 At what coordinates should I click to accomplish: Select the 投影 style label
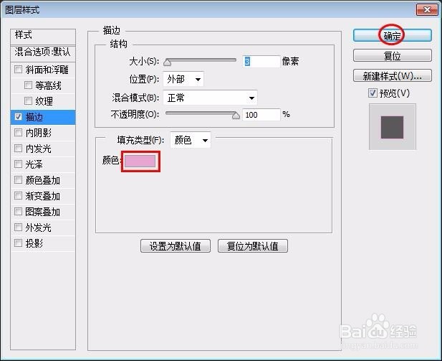click(34, 243)
